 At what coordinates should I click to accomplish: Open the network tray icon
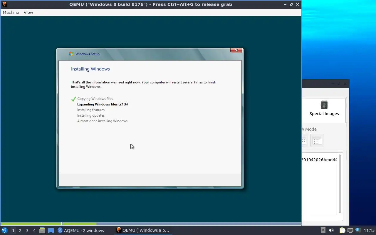pyautogui.click(x=350, y=231)
